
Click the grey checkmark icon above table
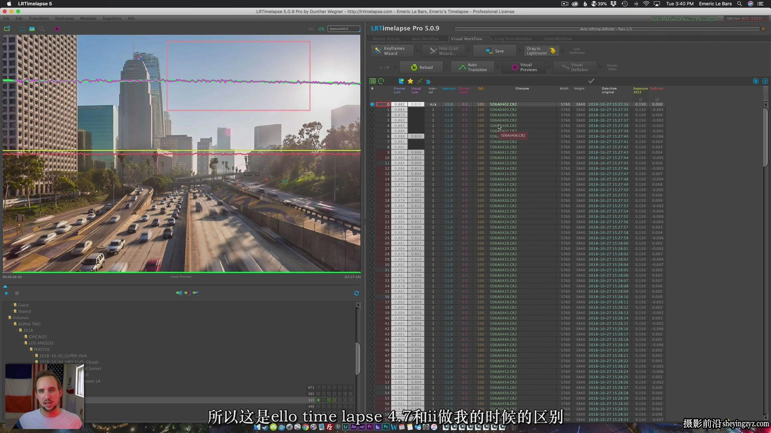click(x=592, y=81)
